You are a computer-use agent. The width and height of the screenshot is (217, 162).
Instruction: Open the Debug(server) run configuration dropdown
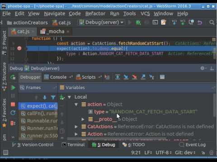tap(102, 22)
